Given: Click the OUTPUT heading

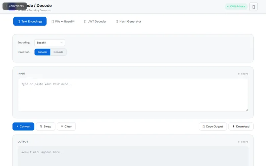Looking at the screenshot, I should (x=23, y=142).
